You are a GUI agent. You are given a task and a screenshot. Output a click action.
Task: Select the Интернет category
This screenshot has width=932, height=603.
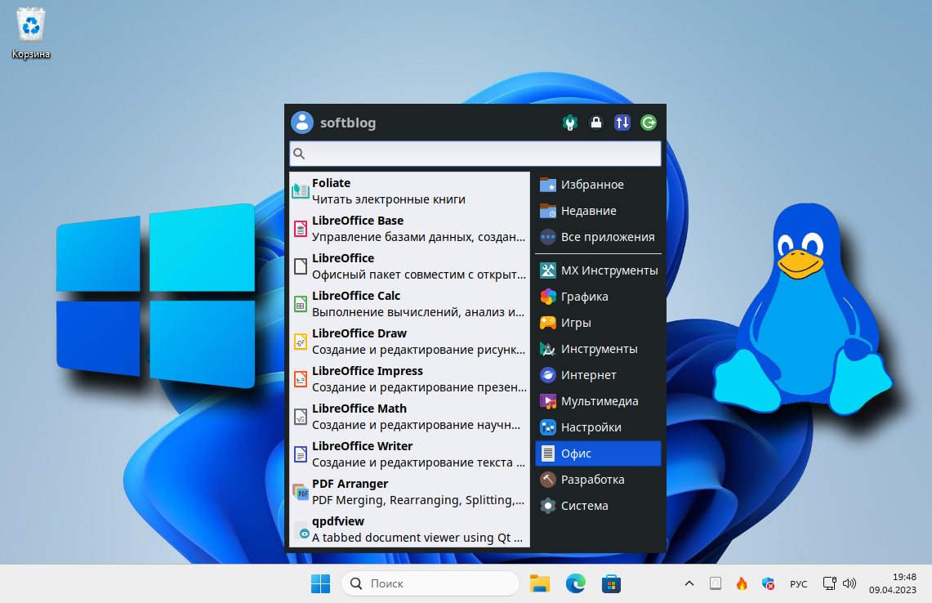[598, 375]
